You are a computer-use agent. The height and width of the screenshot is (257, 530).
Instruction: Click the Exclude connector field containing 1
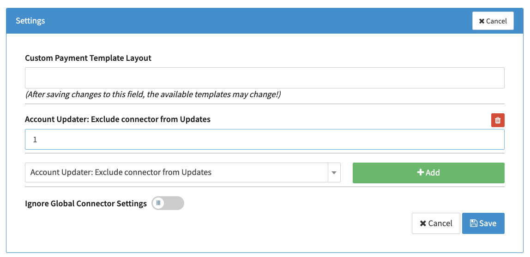[x=265, y=140]
